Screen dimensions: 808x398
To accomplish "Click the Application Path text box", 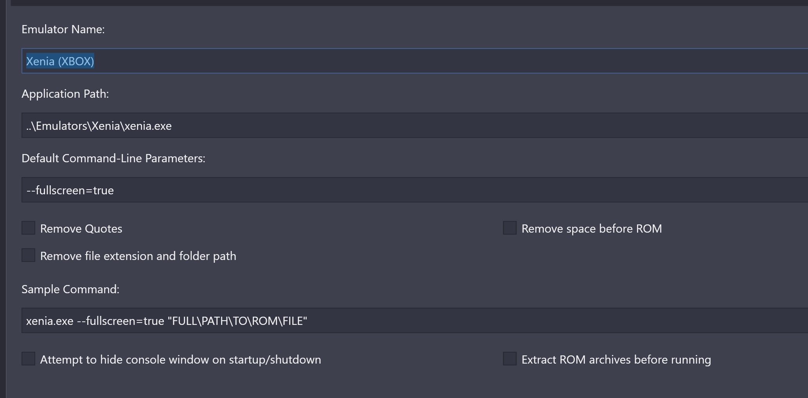I will coord(415,125).
